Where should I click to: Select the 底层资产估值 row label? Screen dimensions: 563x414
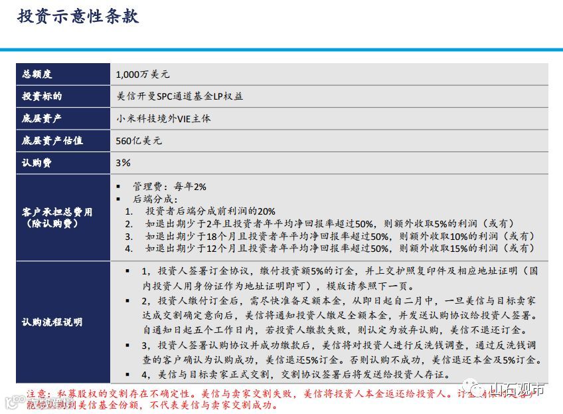[52, 140]
